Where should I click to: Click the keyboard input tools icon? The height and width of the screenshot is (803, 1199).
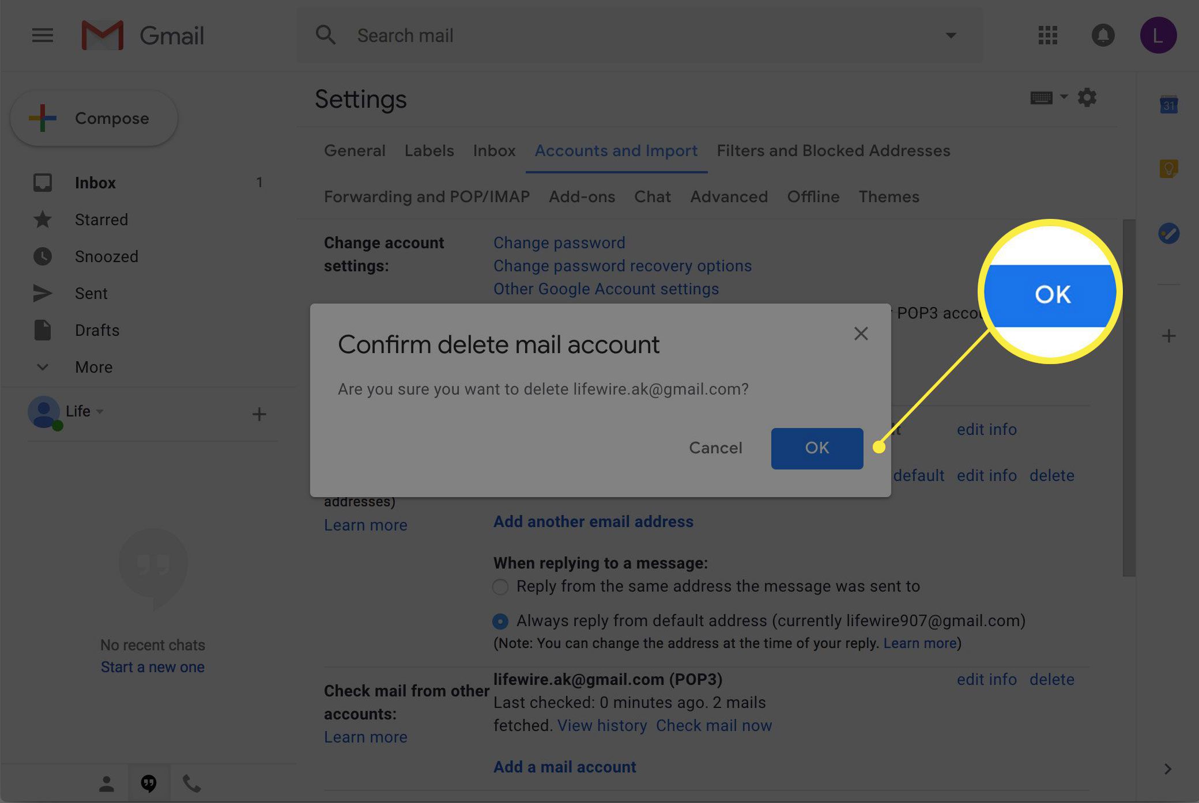coord(1041,98)
